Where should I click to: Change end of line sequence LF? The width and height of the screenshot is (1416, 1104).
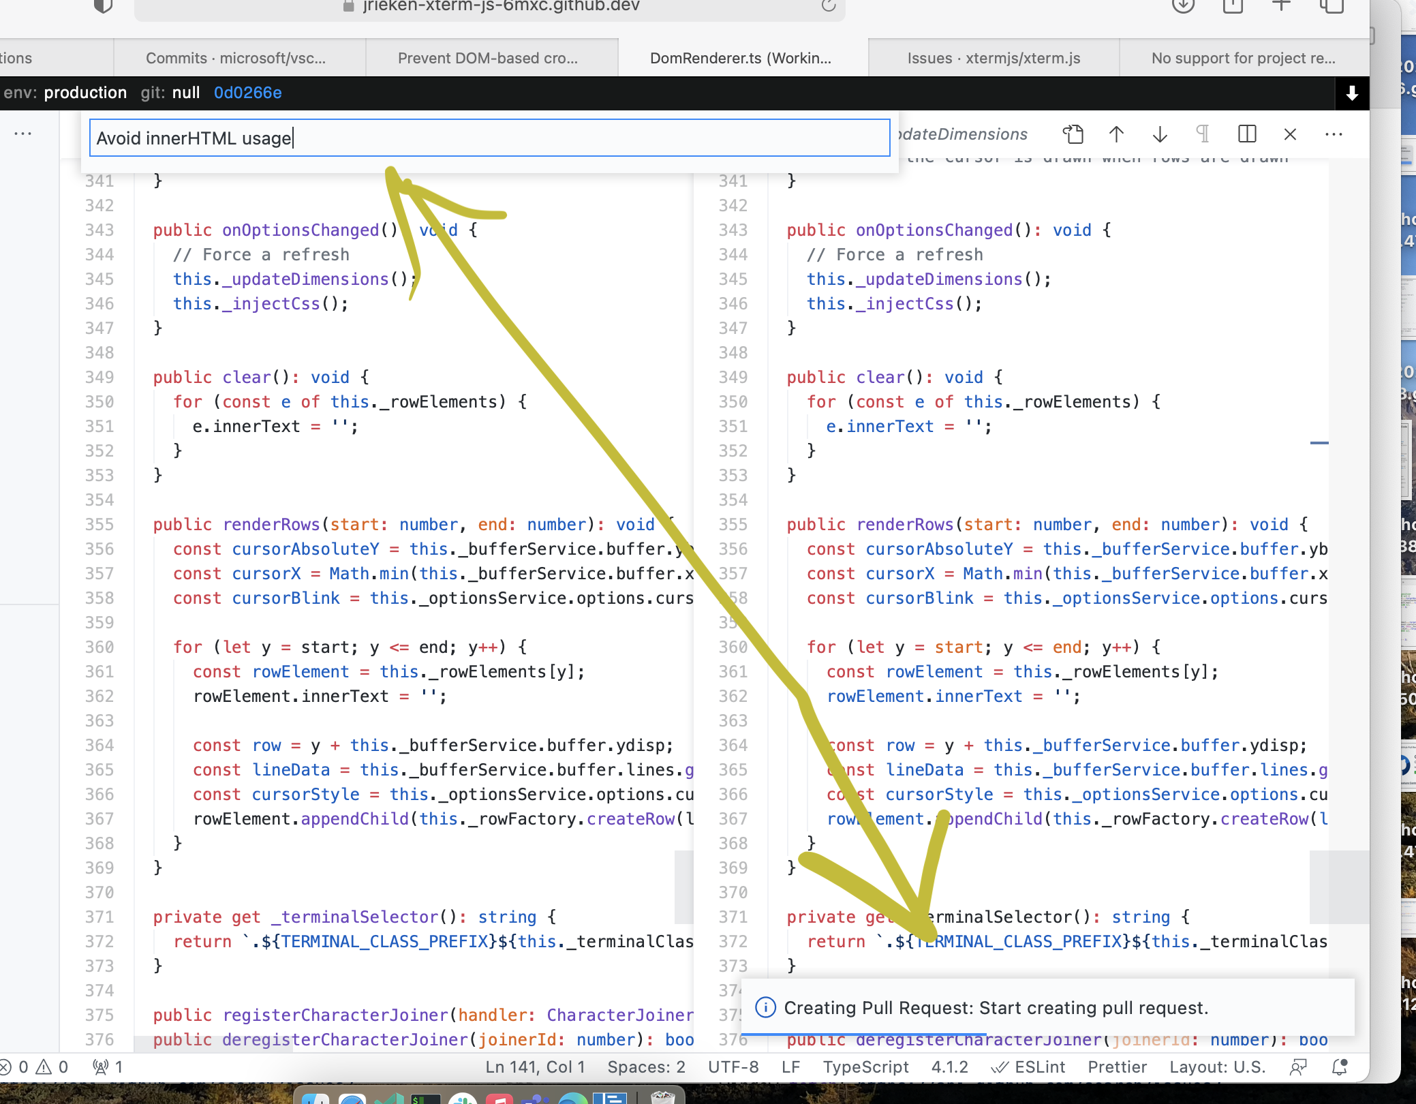pos(790,1067)
